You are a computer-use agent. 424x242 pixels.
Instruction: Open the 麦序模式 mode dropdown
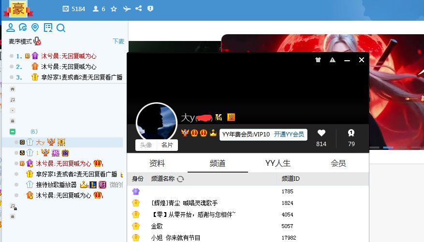point(20,41)
